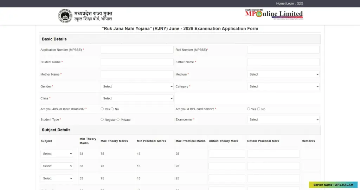Focus the Application Number (MPBSE) field

click(x=137, y=50)
